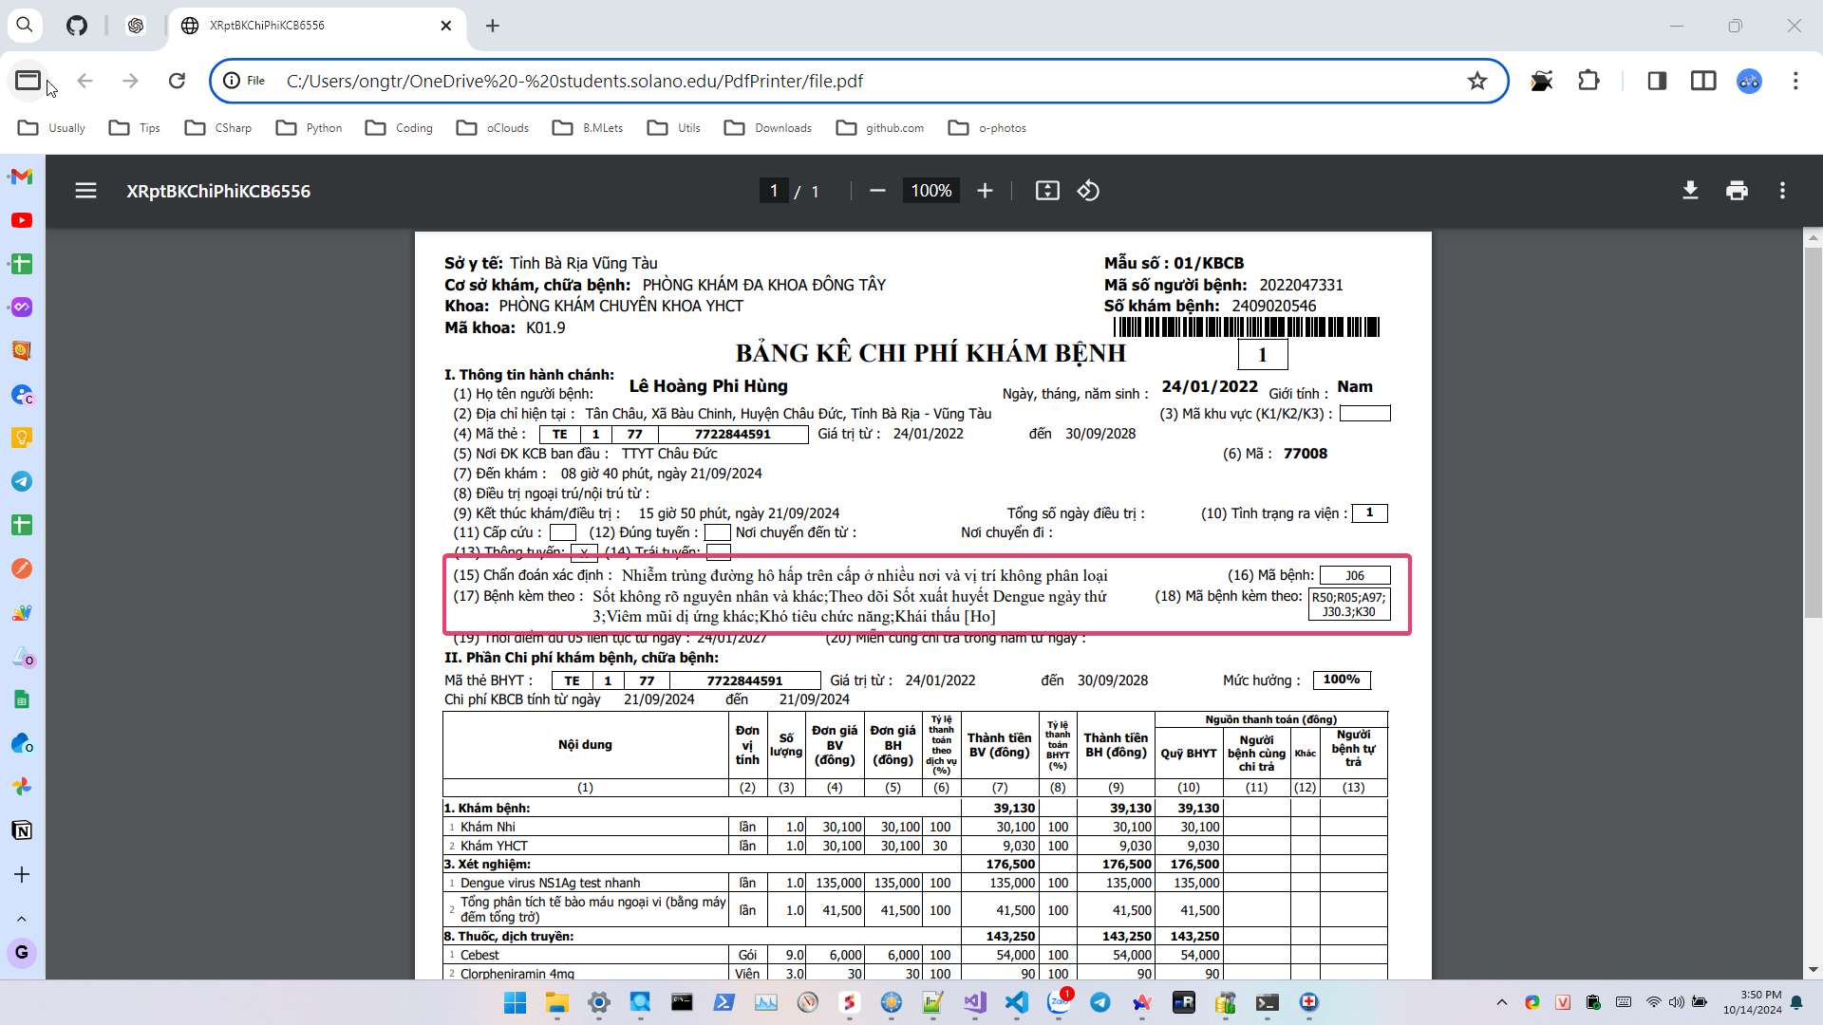Open Chrome's three-dot menu
1823x1025 pixels.
coord(1795,81)
